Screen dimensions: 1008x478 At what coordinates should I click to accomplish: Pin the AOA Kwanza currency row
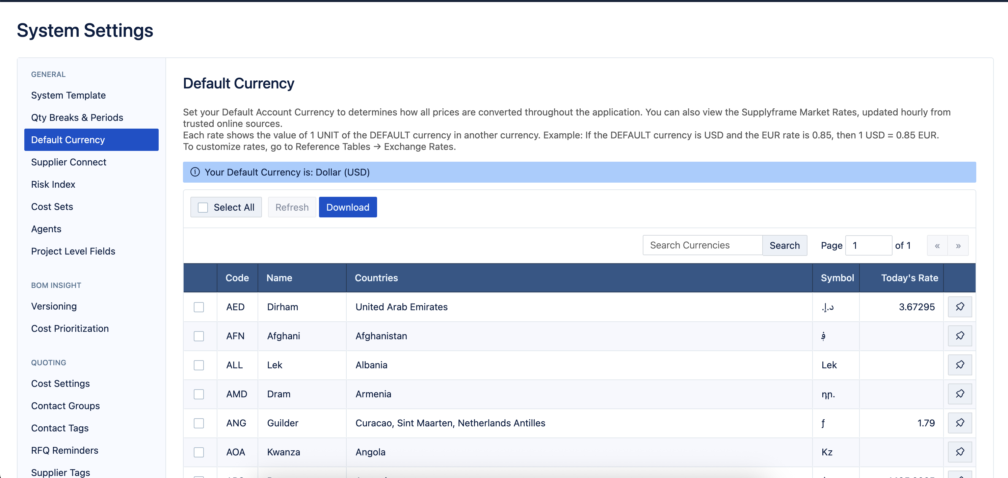pos(959,452)
